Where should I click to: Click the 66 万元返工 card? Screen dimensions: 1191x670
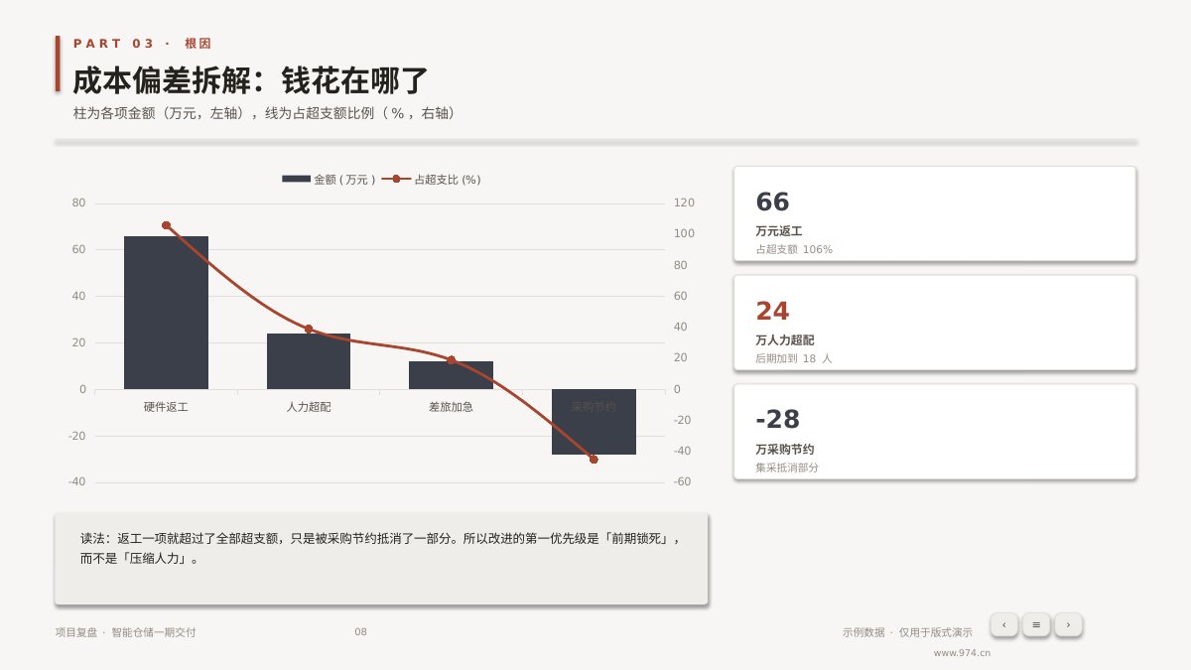[x=935, y=213]
